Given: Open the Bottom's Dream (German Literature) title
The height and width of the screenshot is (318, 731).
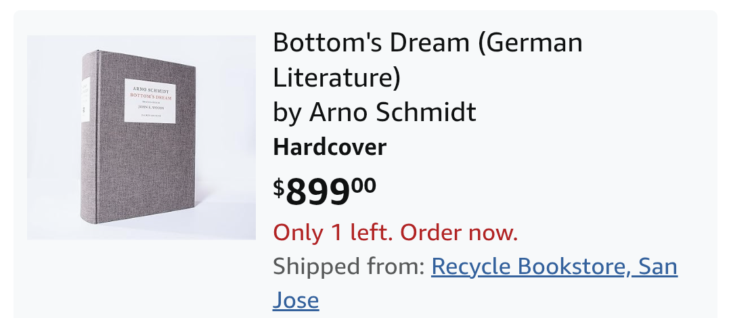Looking at the screenshot, I should click(428, 60).
